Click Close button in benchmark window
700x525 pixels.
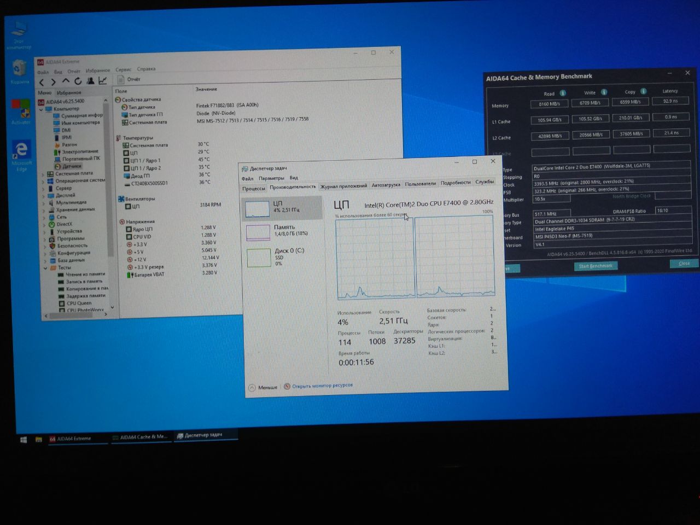[684, 263]
